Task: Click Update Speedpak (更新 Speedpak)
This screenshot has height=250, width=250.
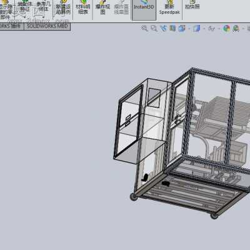Action: (x=169, y=8)
